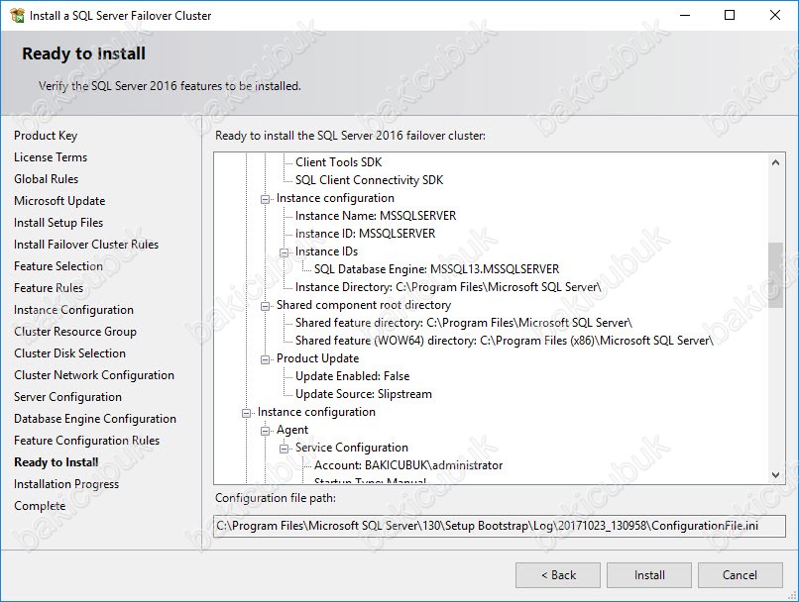Minimize the setup window
799x602 pixels.
pyautogui.click(x=685, y=15)
